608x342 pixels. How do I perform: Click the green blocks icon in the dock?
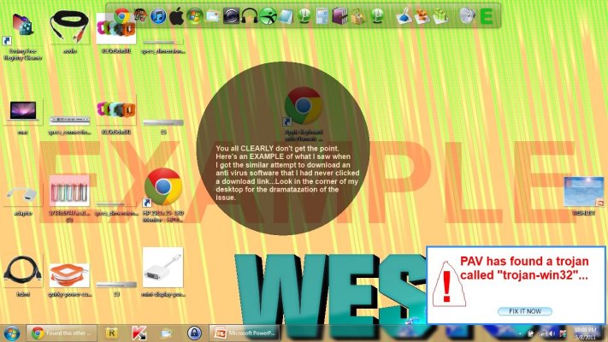[x=440, y=17]
